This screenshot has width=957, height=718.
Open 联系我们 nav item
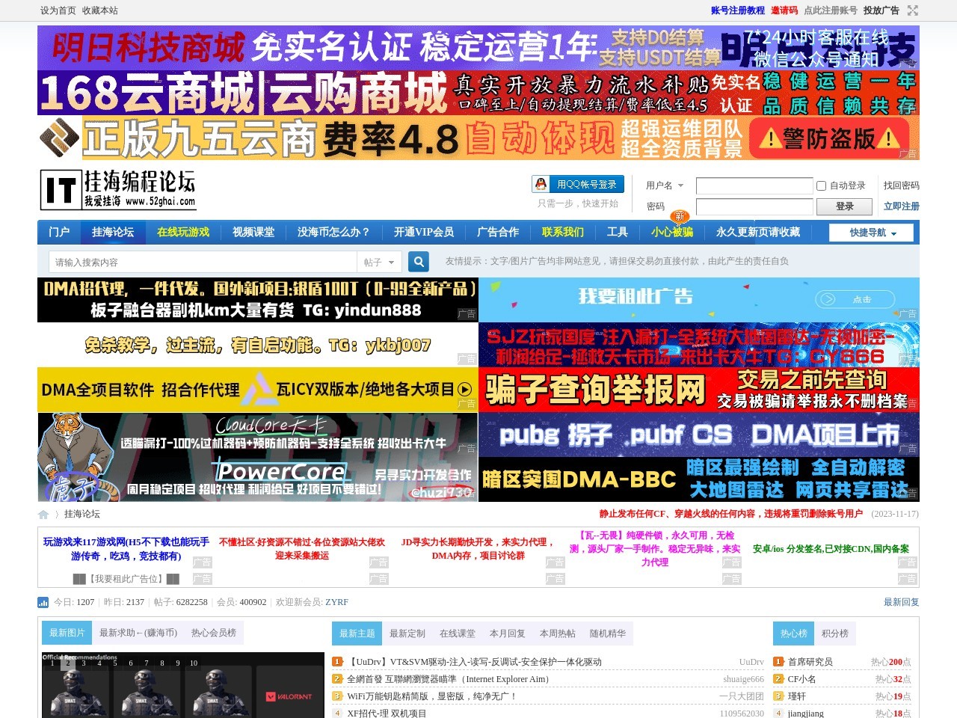pyautogui.click(x=563, y=232)
